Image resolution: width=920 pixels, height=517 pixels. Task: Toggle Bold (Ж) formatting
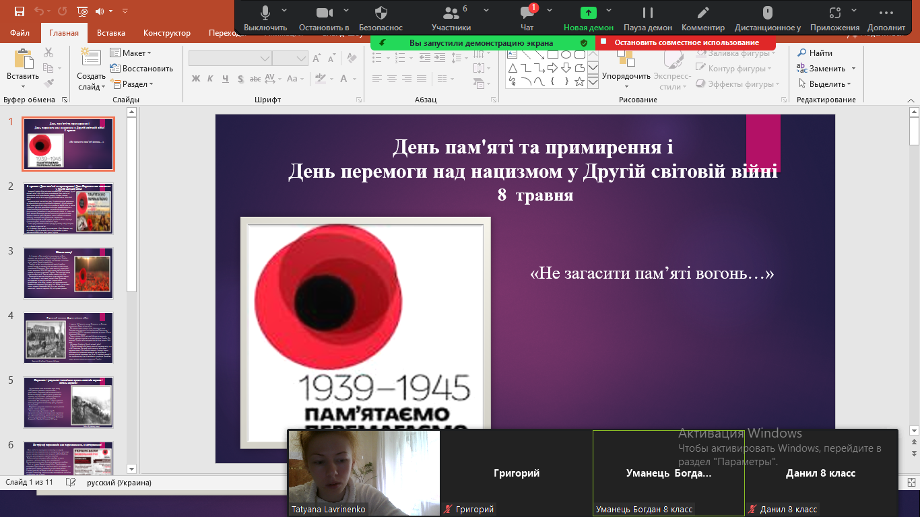click(196, 79)
